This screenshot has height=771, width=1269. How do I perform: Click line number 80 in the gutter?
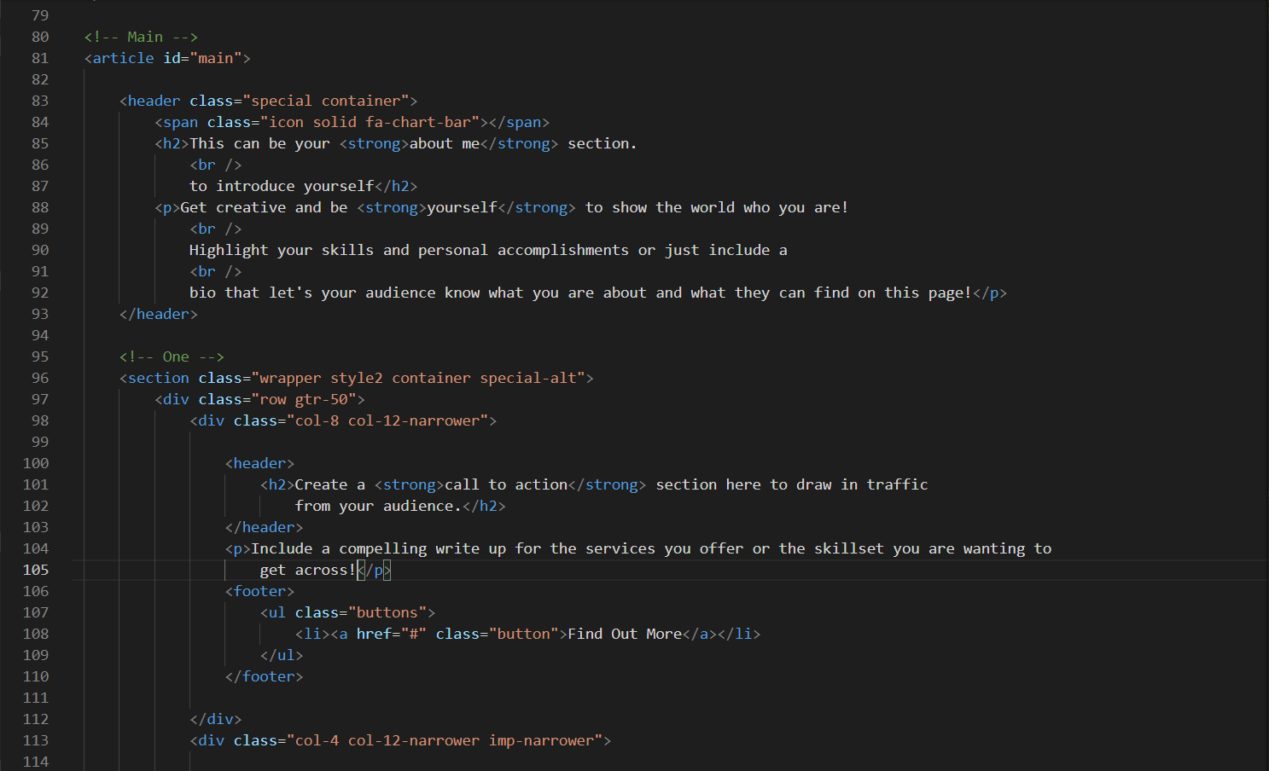[x=40, y=37]
